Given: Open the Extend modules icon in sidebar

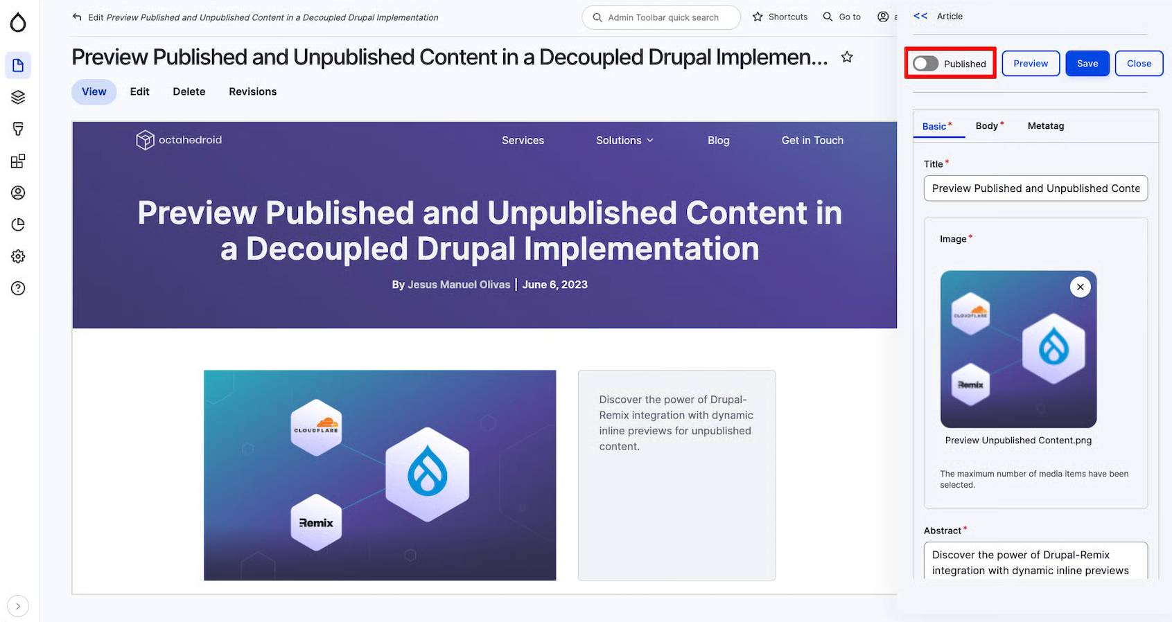Looking at the screenshot, I should point(18,161).
